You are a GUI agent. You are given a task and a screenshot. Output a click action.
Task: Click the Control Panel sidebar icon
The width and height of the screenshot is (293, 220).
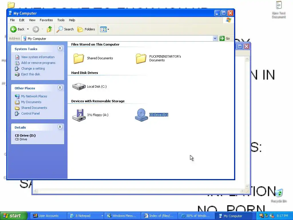(17, 113)
